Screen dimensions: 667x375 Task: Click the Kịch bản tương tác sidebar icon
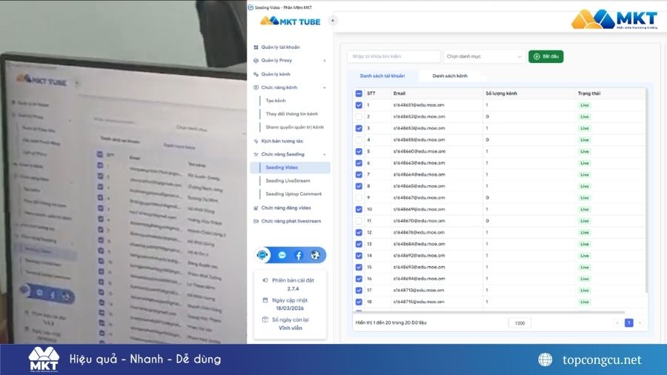pos(256,141)
